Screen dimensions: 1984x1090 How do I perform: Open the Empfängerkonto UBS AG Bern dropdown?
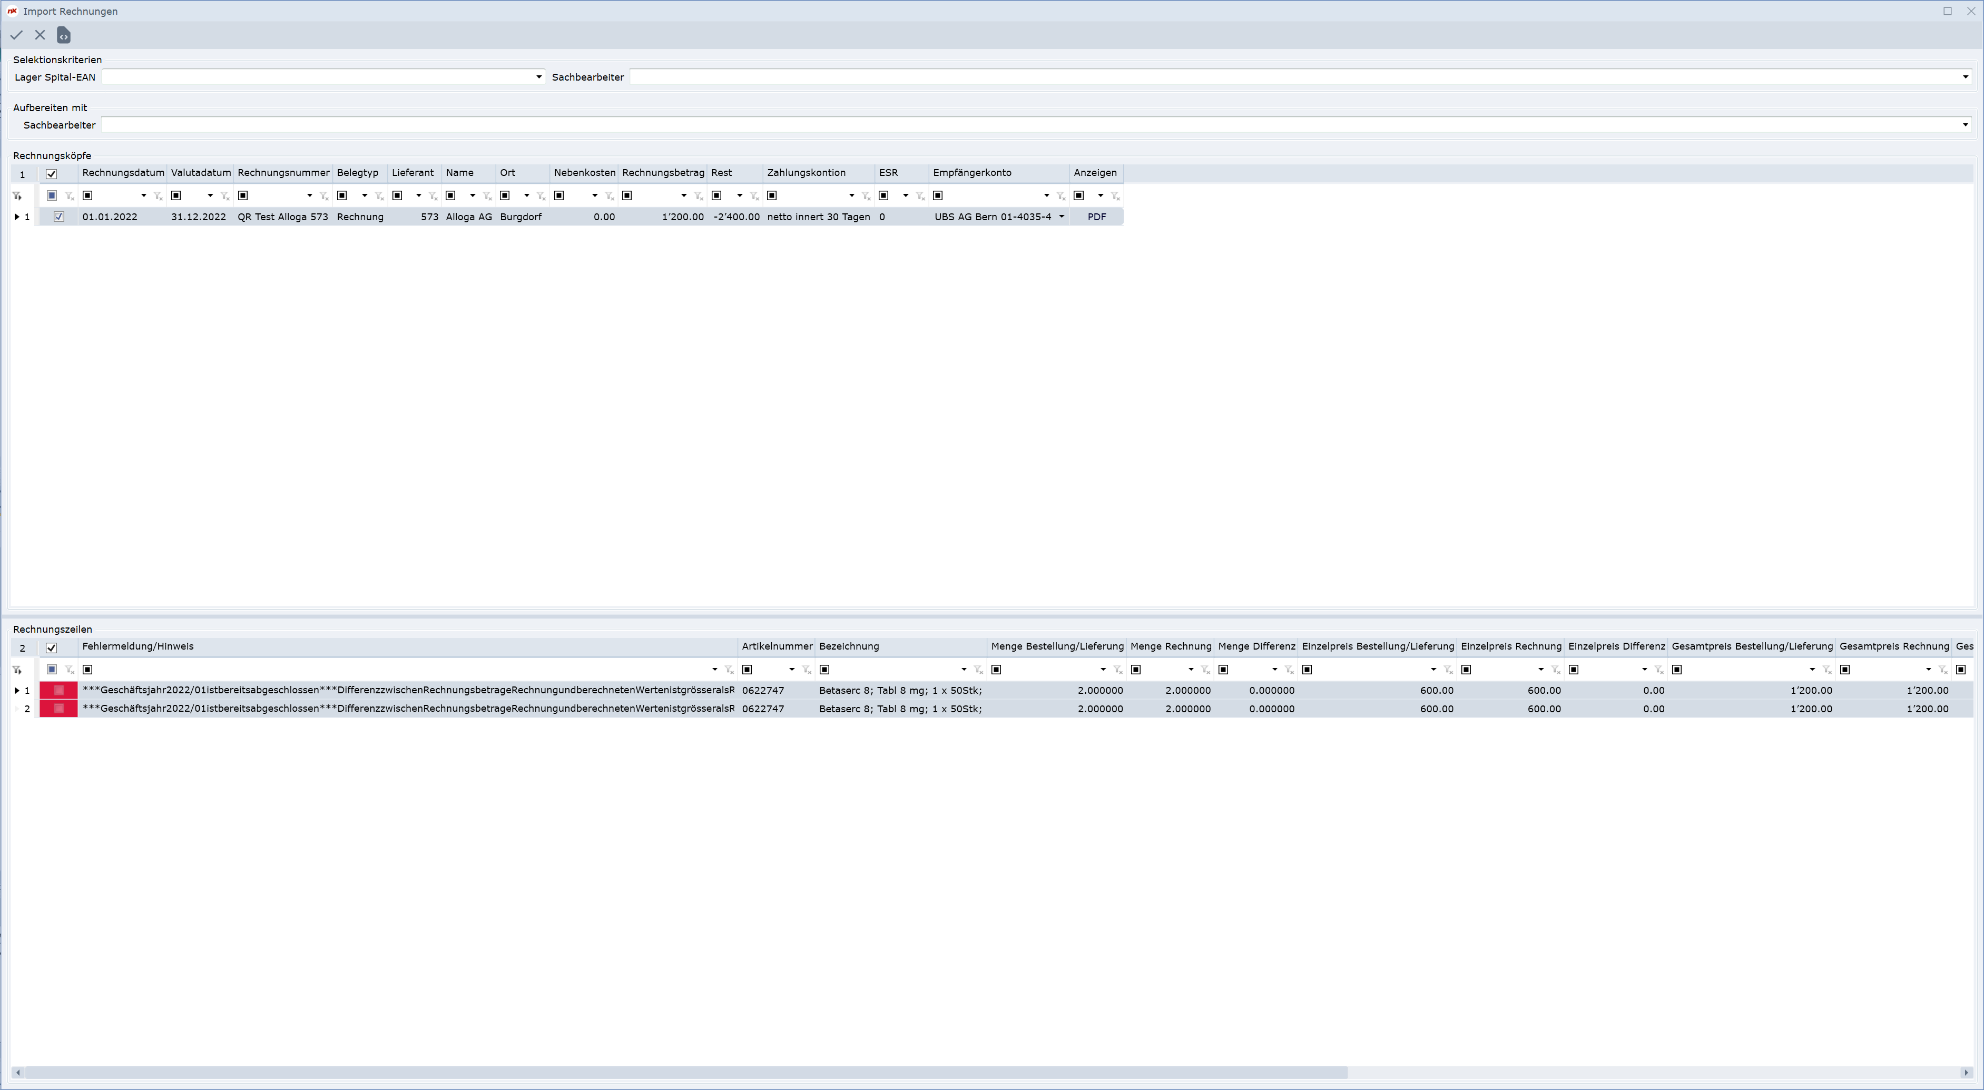[1062, 217]
